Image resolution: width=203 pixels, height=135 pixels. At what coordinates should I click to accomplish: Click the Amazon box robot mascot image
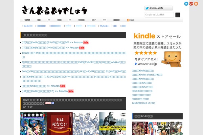[172, 59]
